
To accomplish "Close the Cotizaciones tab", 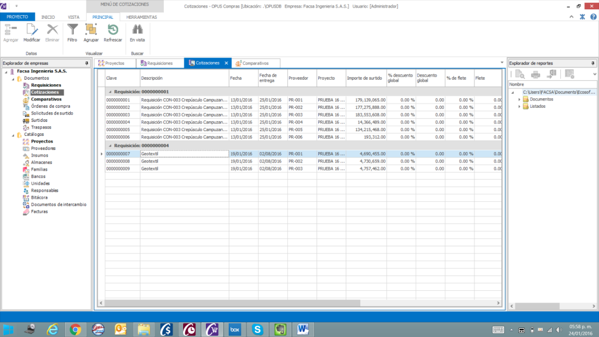I will [226, 63].
